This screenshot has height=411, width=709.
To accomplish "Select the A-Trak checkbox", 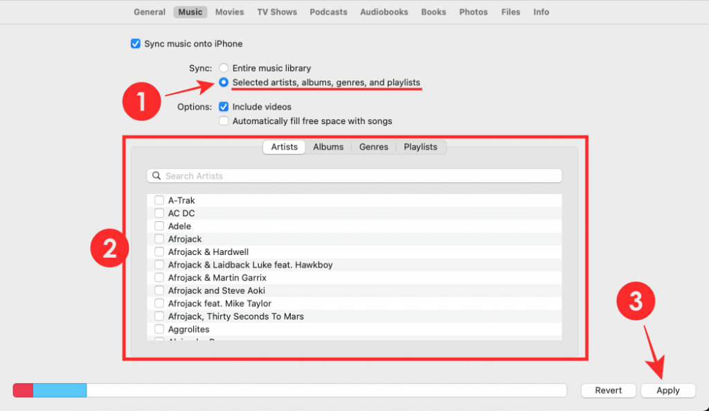I will 159,200.
